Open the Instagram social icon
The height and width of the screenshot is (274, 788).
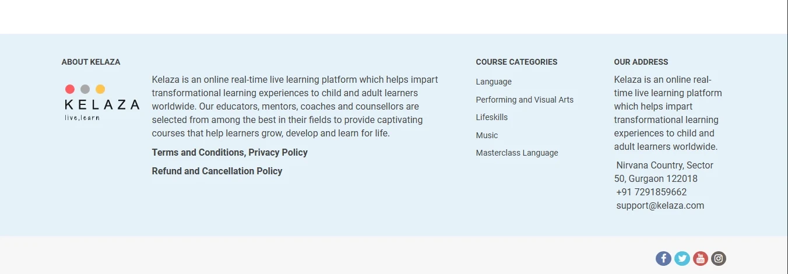pyautogui.click(x=719, y=258)
